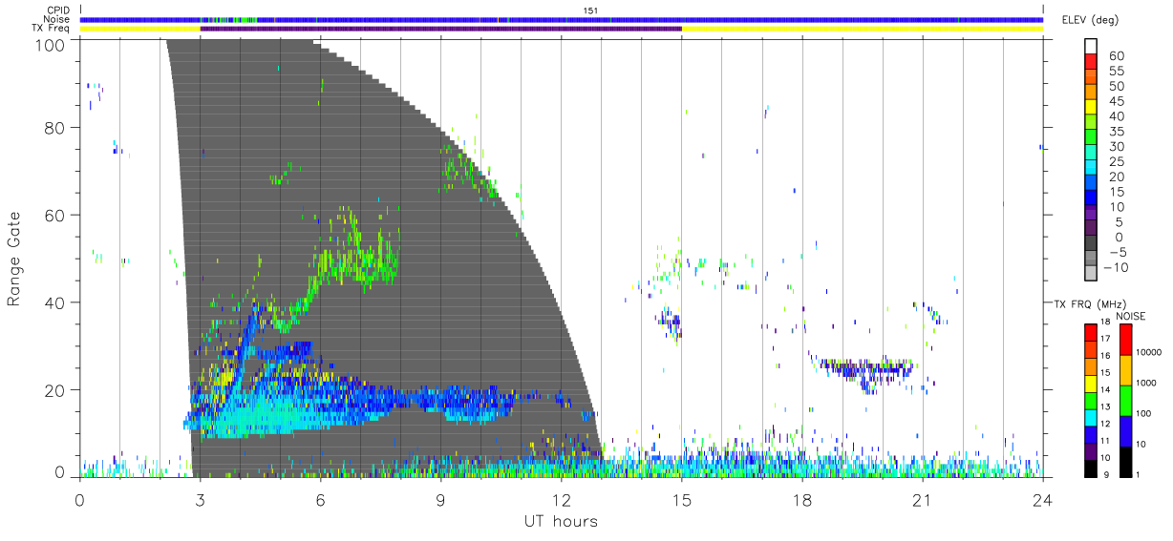Click the NOISE legend title
1173x541 pixels.
pyautogui.click(x=1131, y=316)
